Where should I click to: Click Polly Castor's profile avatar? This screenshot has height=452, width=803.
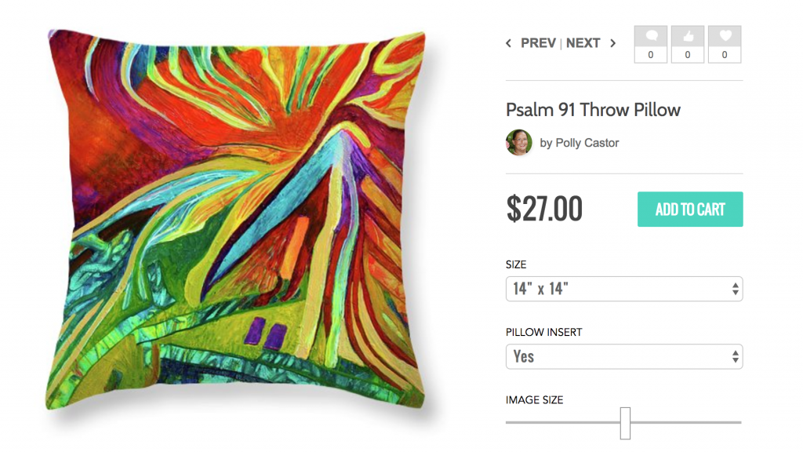(x=519, y=143)
